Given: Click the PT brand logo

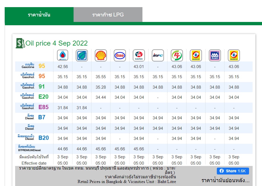Looking at the screenshot, I should (177, 55).
